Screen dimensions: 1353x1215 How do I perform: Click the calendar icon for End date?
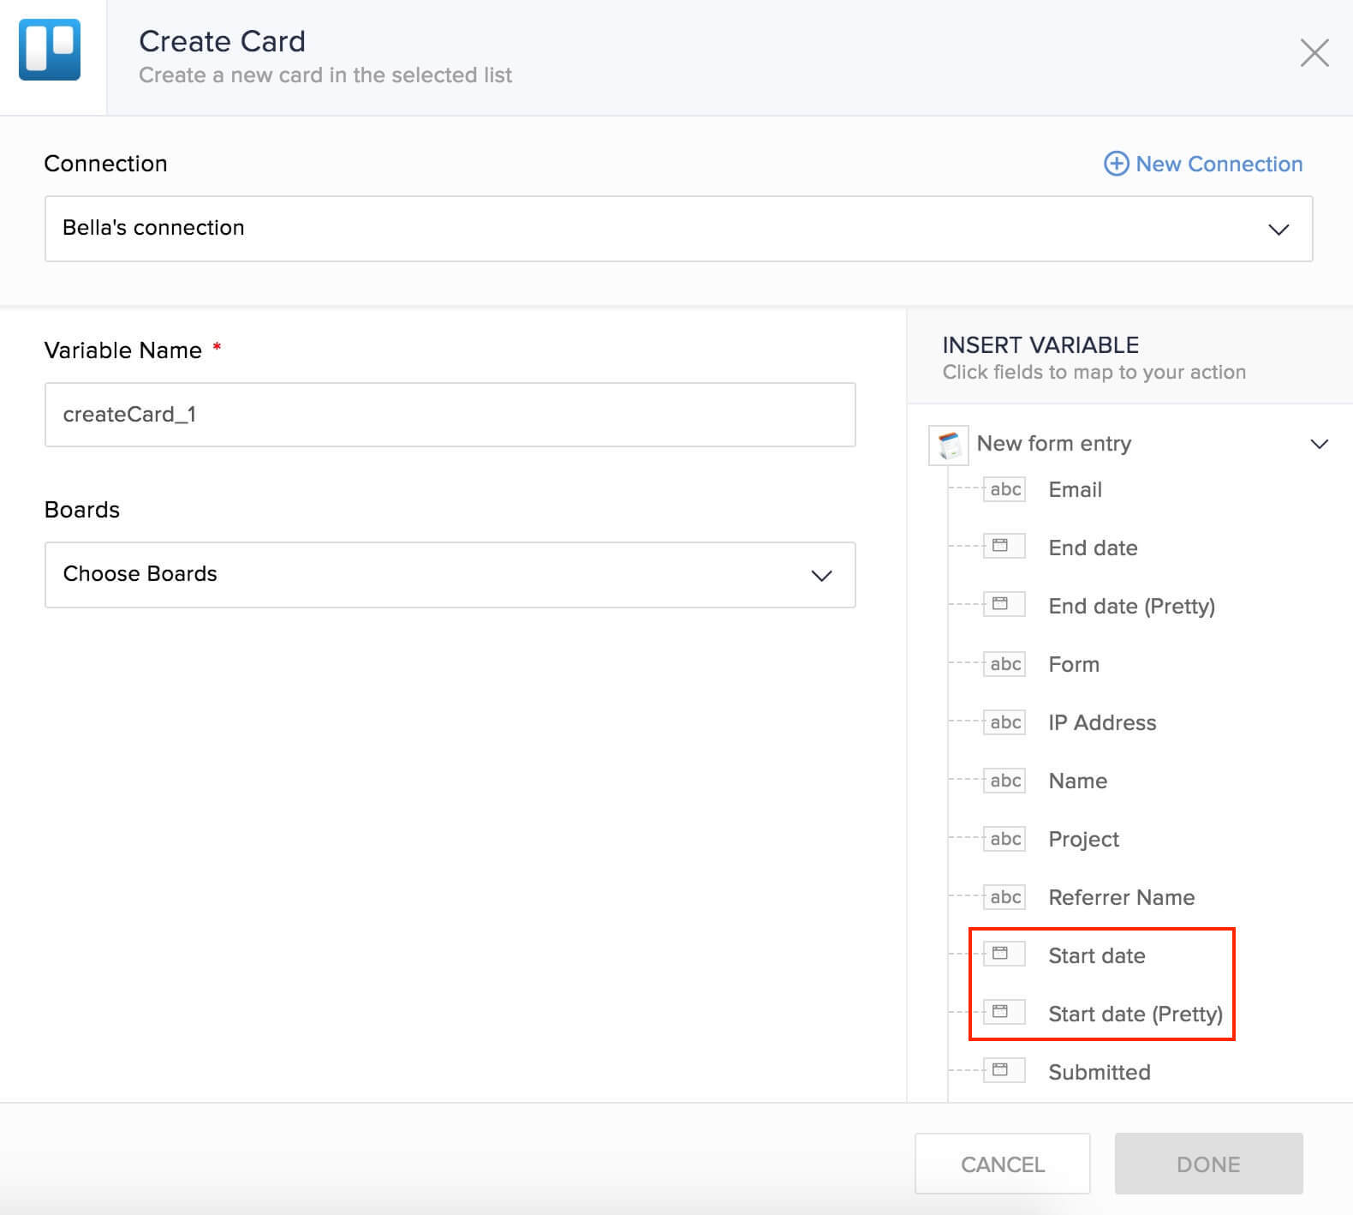click(1004, 546)
